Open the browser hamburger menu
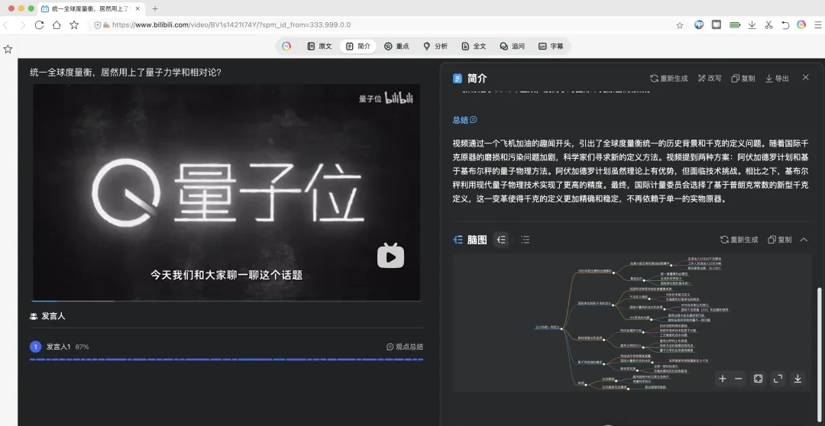 click(817, 24)
